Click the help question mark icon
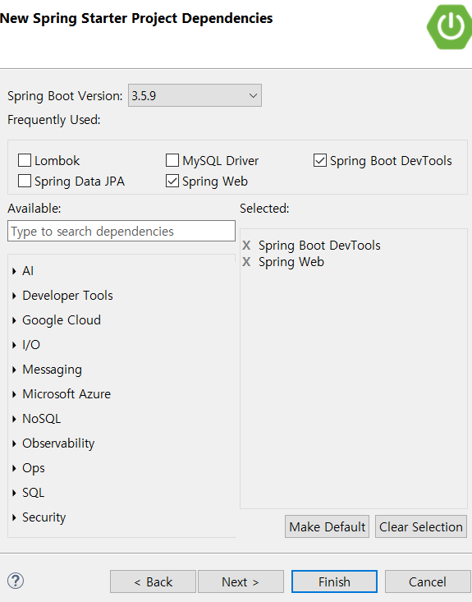 pos(16,581)
